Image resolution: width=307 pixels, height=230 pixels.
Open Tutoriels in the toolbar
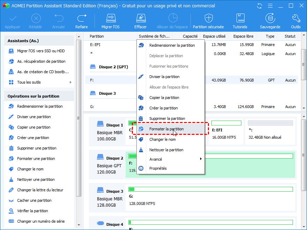tap(240, 21)
